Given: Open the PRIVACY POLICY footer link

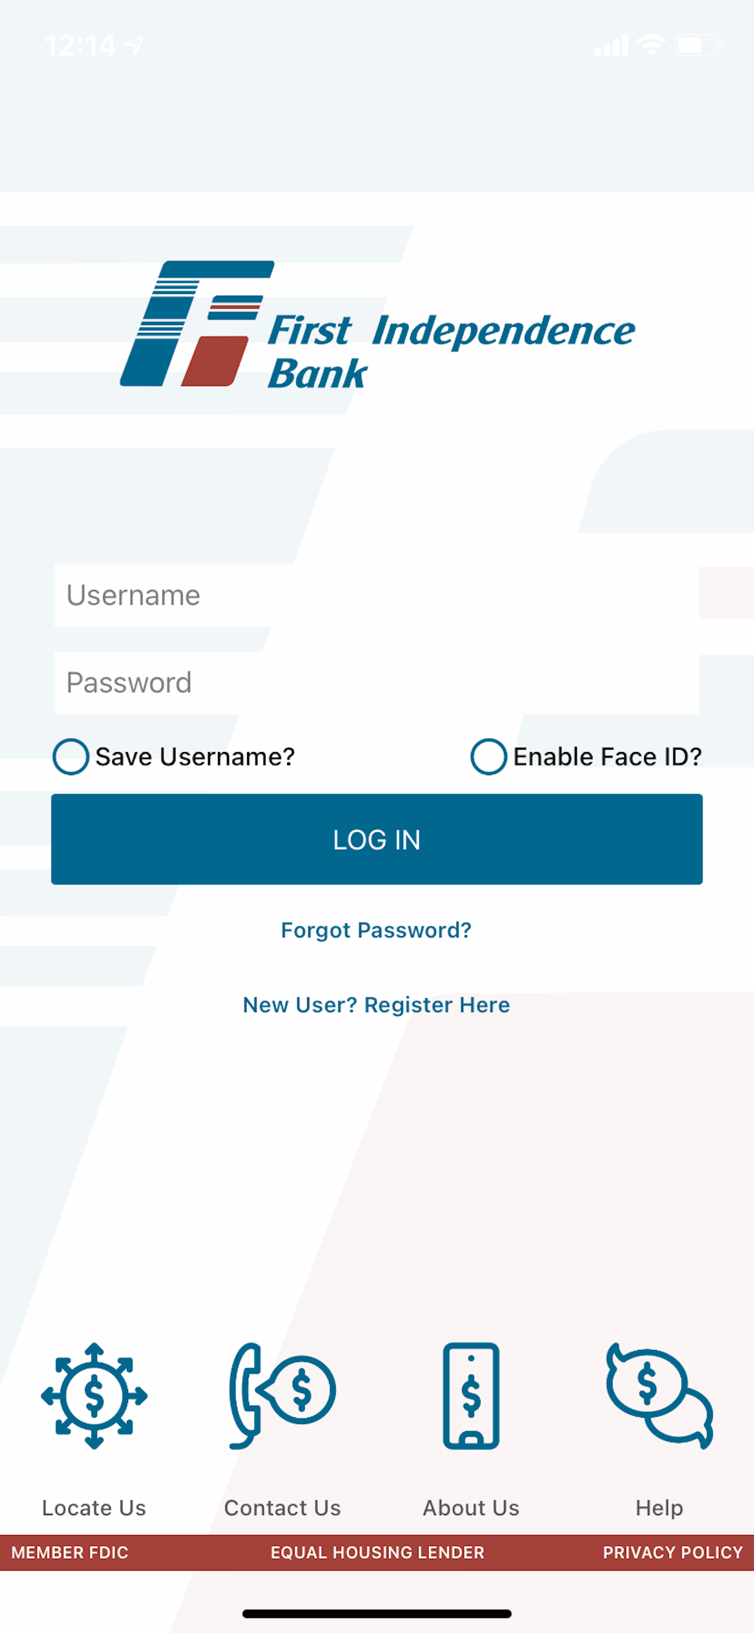Looking at the screenshot, I should [673, 1552].
